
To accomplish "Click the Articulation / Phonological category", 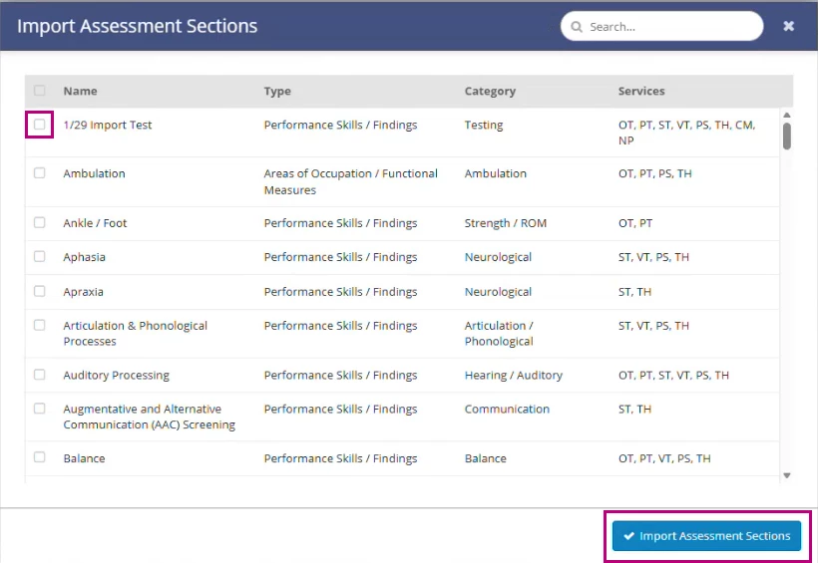I will tap(499, 333).
